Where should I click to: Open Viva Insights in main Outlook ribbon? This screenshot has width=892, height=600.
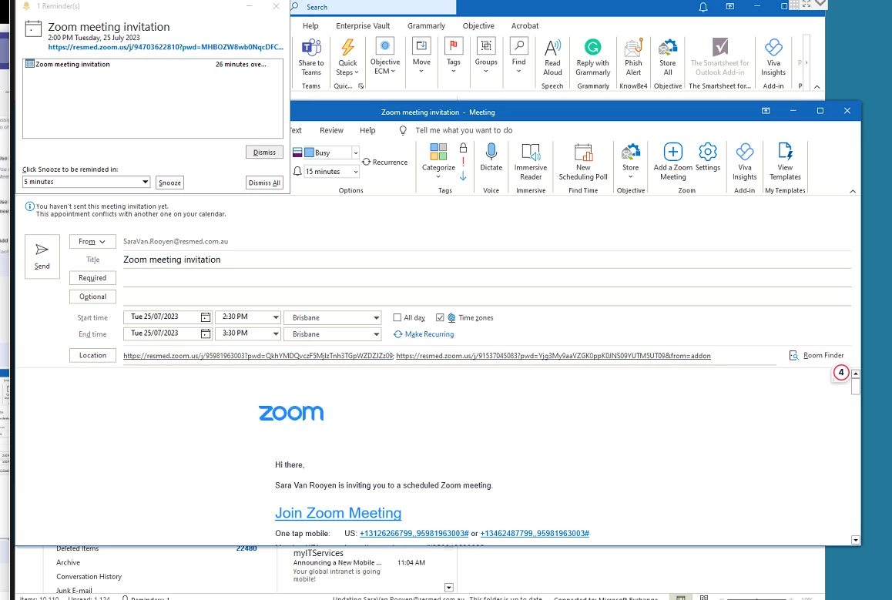(773, 57)
